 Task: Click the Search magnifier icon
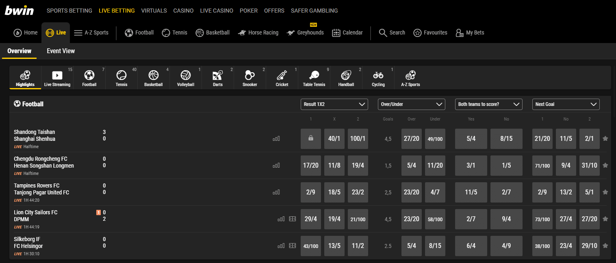pos(382,32)
